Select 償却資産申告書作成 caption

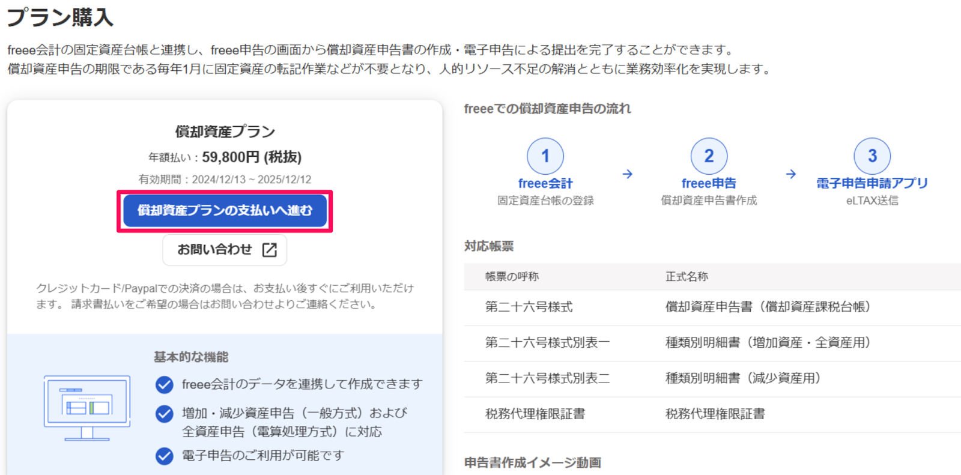(x=709, y=201)
